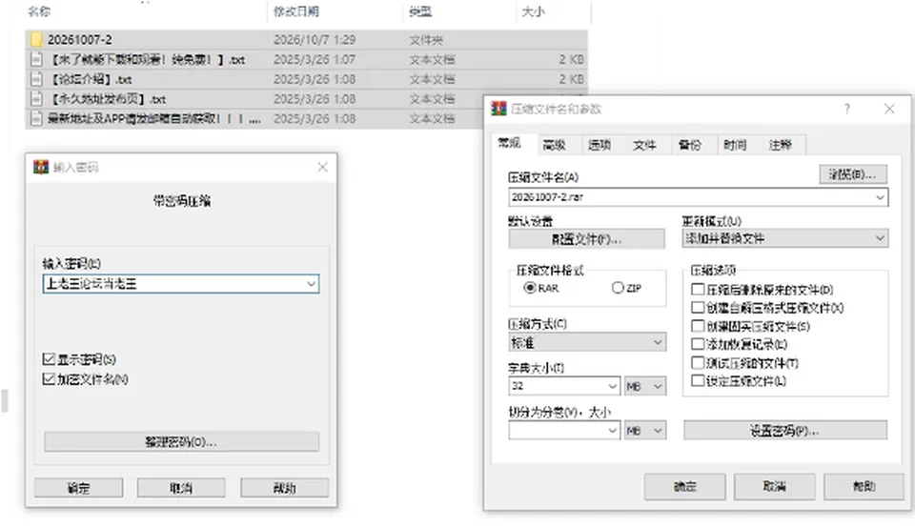Click 确定 in the archive parameters dialog

pyautogui.click(x=685, y=486)
